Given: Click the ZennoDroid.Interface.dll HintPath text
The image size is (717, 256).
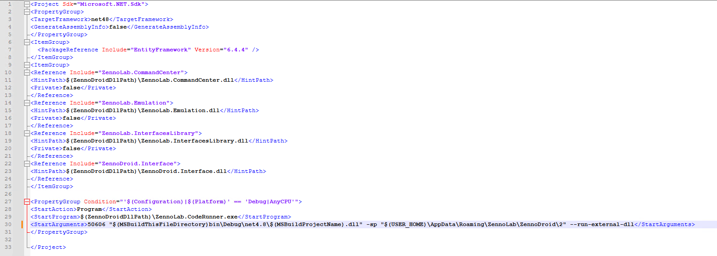Looking at the screenshot, I should click(x=147, y=171).
